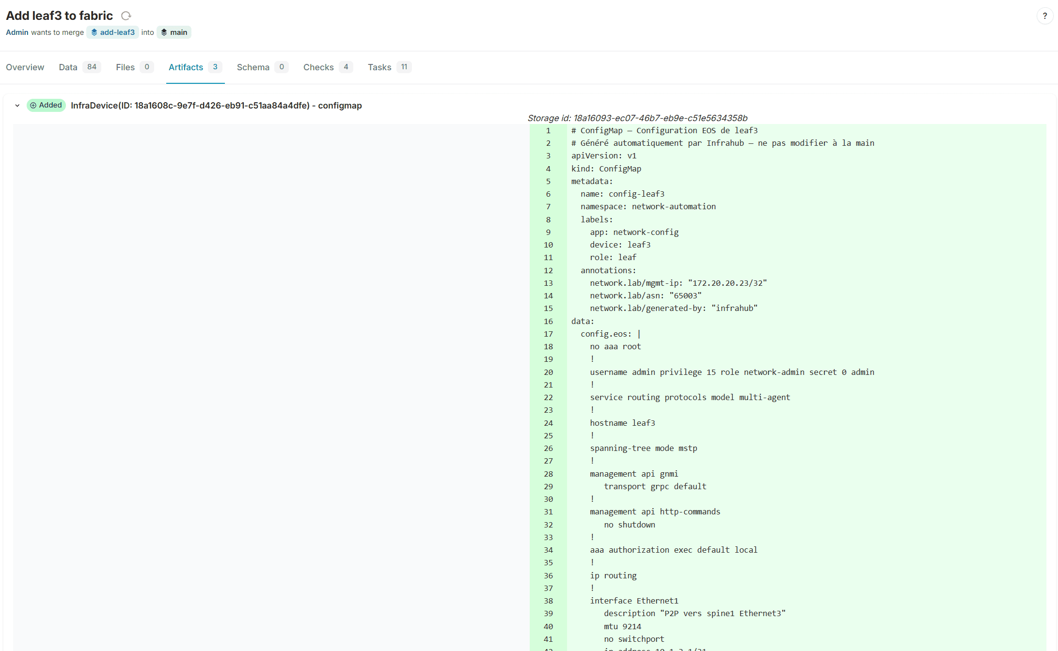The width and height of the screenshot is (1058, 651).
Task: Click the branch icon on the add-leaf3 badge
Action: coord(95,32)
